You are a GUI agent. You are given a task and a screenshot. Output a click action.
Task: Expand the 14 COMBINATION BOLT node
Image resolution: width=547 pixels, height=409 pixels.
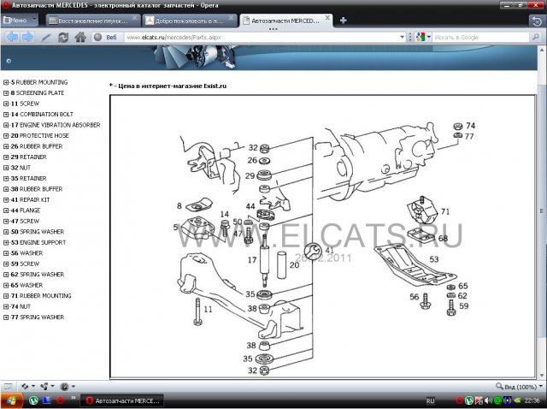[6, 115]
